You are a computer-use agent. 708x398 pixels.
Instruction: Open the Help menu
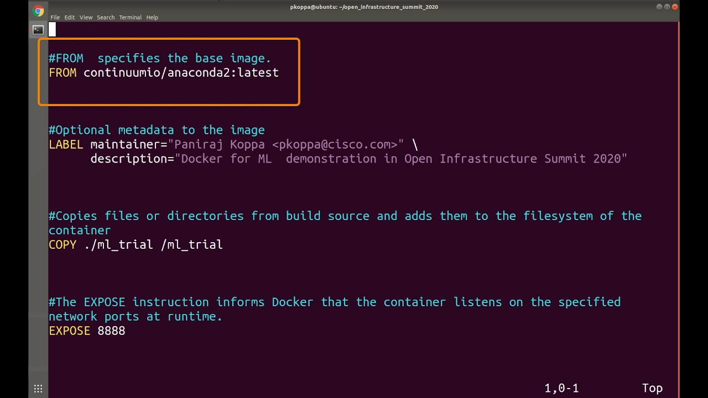(x=152, y=17)
